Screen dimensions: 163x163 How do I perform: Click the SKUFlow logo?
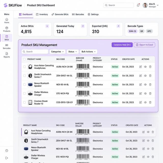13,5
